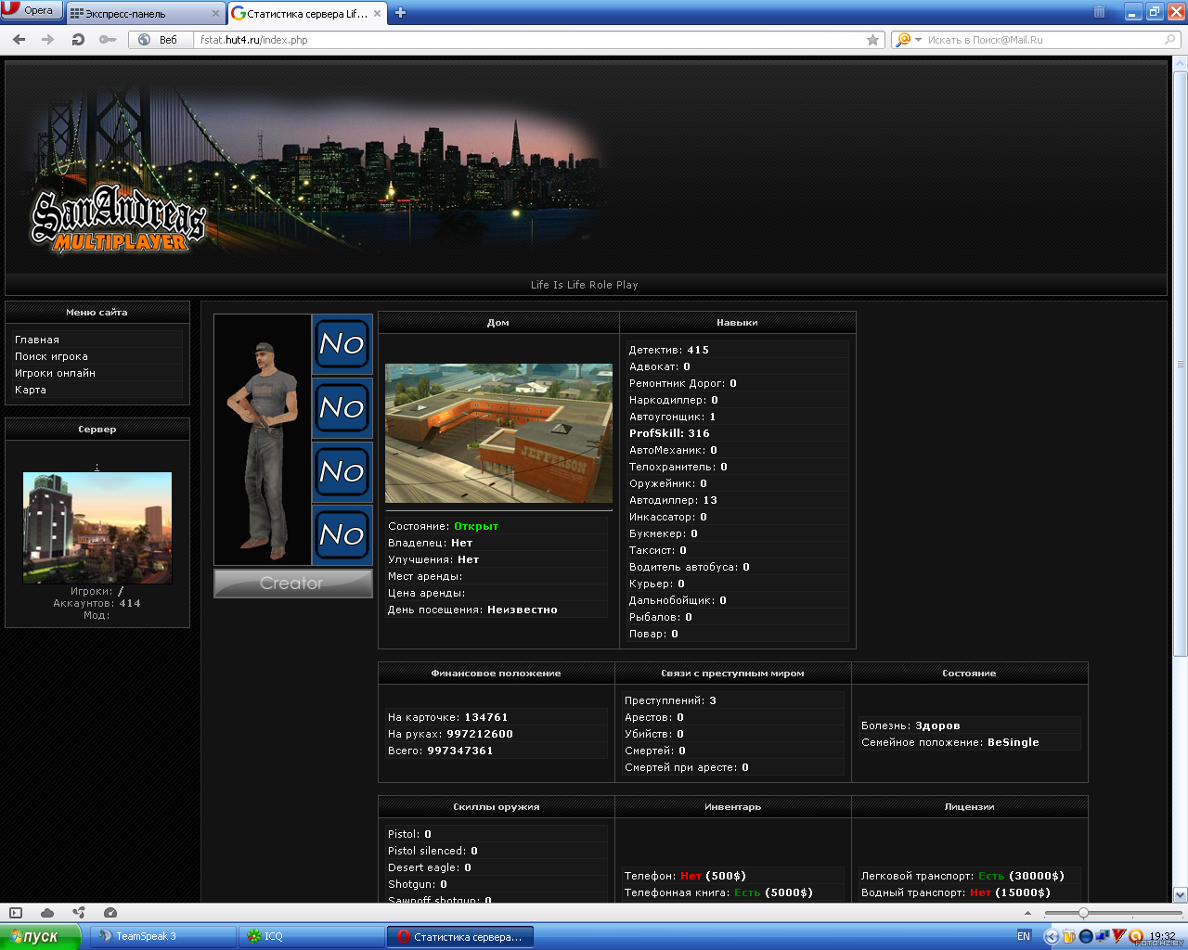Open the Карта link
The height and width of the screenshot is (950, 1188).
click(31, 390)
